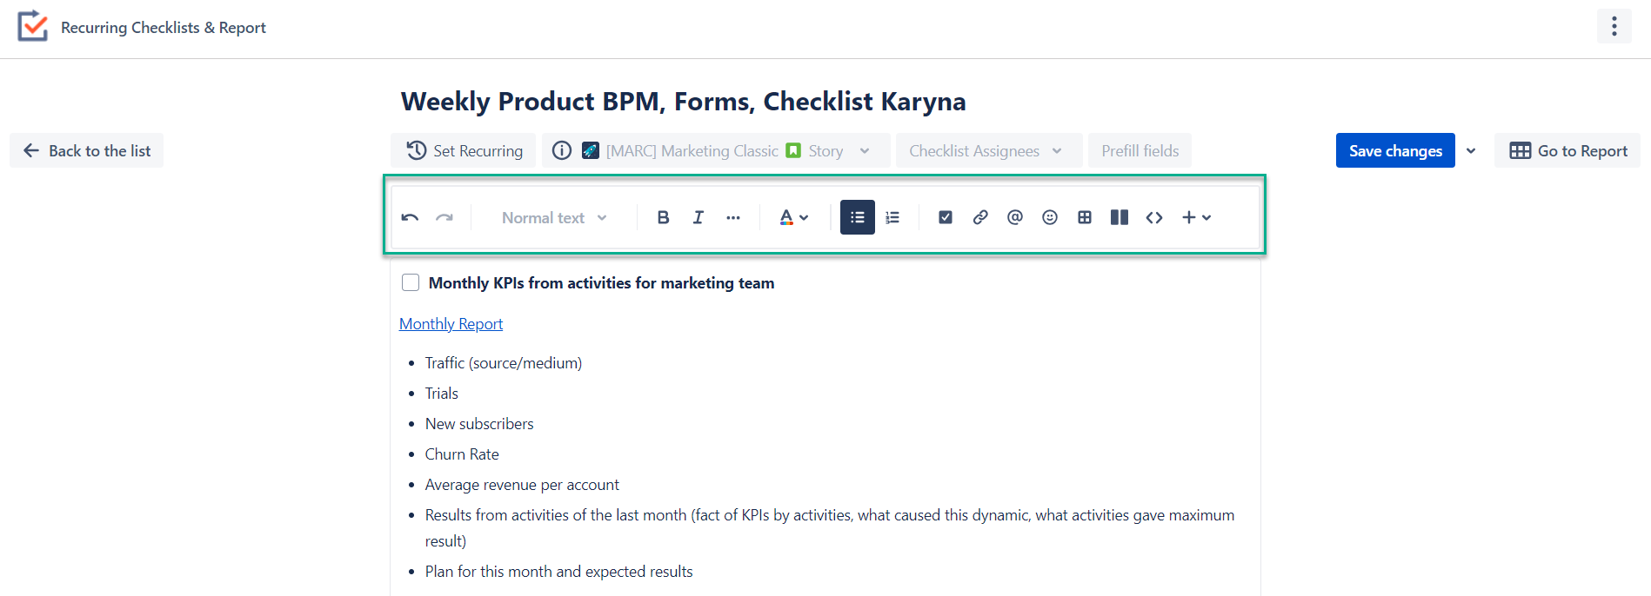Viewport: 1651px width, 596px height.
Task: Click Go to Report button
Action: [1567, 150]
